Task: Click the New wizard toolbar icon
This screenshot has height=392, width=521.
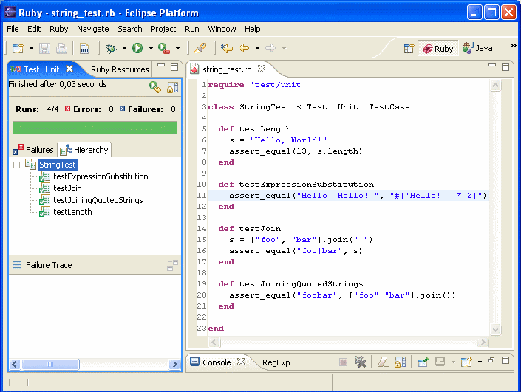Action: click(x=18, y=49)
